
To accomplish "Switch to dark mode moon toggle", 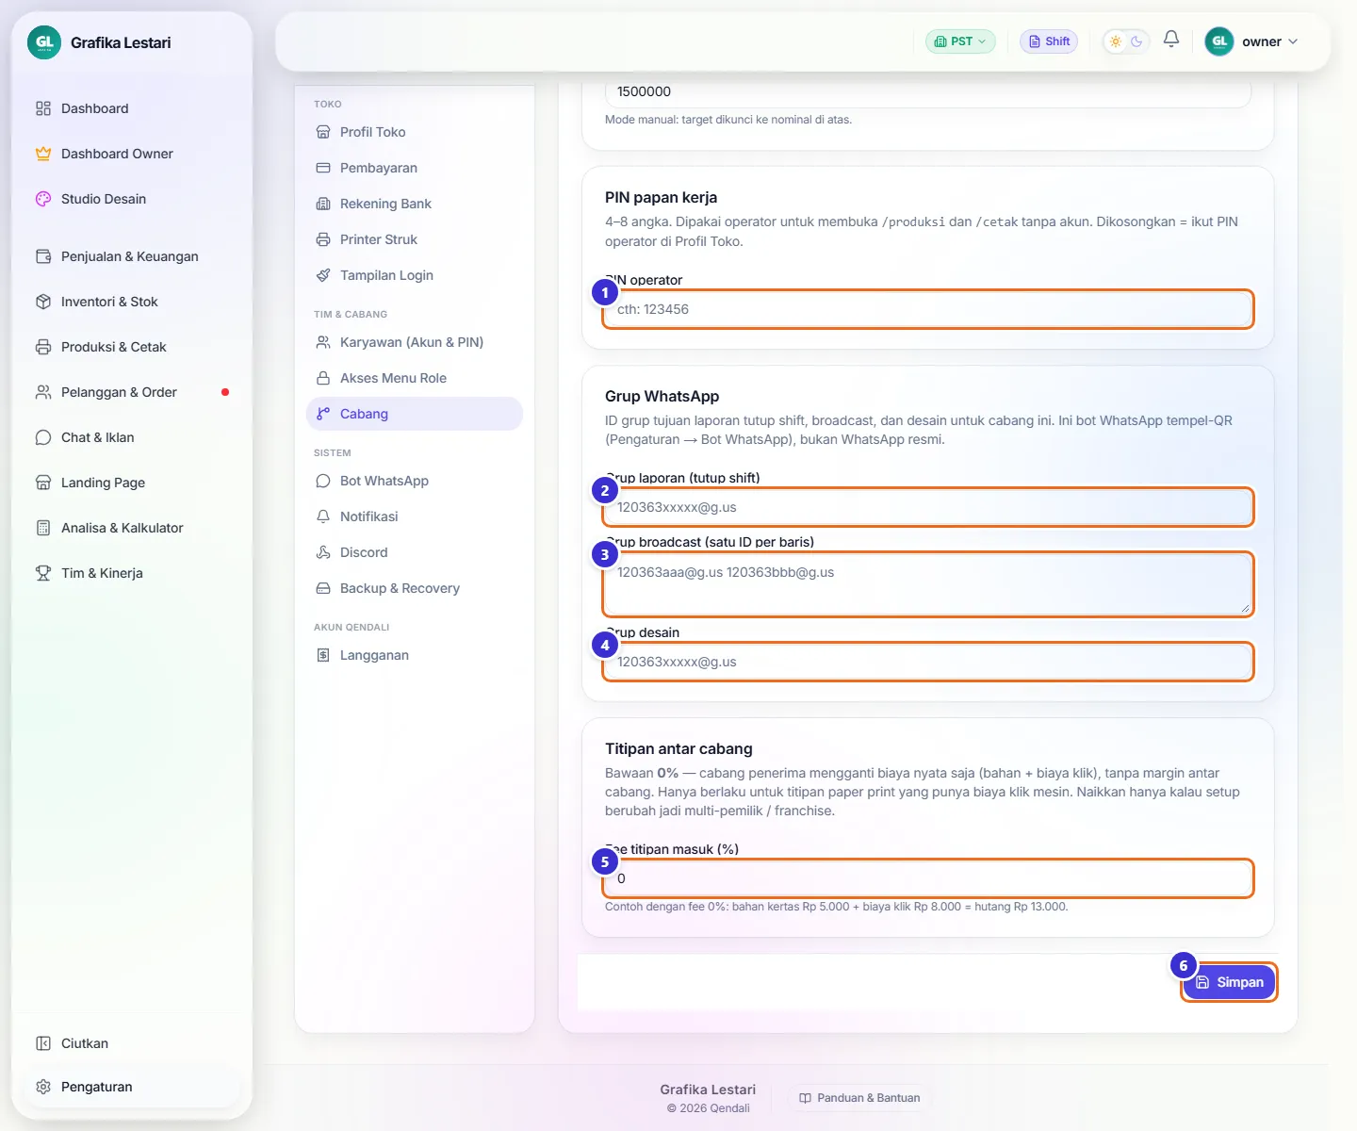I will [1137, 41].
